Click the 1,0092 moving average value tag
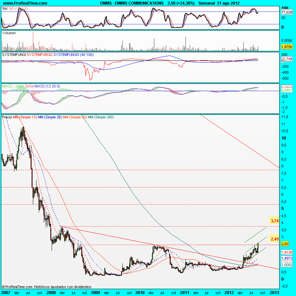 286,265
